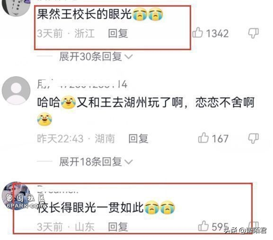Screen dimensions: 273x240
Task: Like the 湖南 comment with 167 likes
Action: pyautogui.click(x=203, y=138)
